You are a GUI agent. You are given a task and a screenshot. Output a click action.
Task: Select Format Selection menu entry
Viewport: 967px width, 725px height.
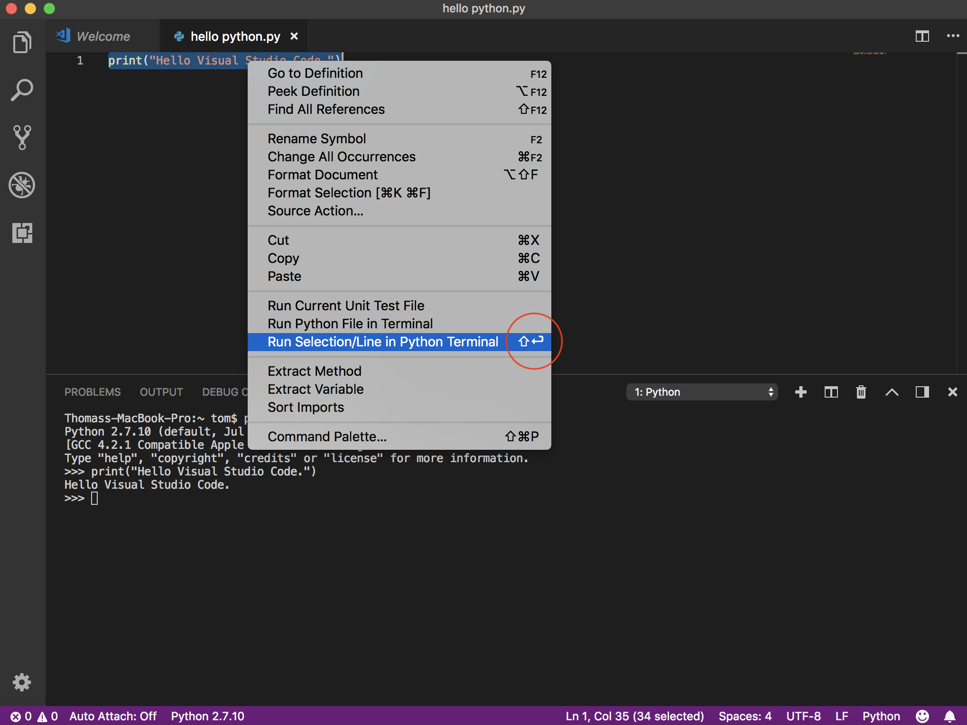pyautogui.click(x=400, y=193)
